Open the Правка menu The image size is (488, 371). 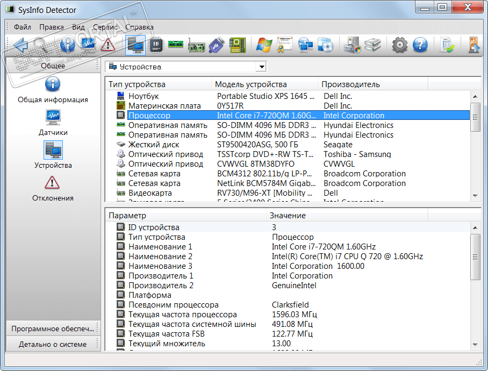[52, 27]
